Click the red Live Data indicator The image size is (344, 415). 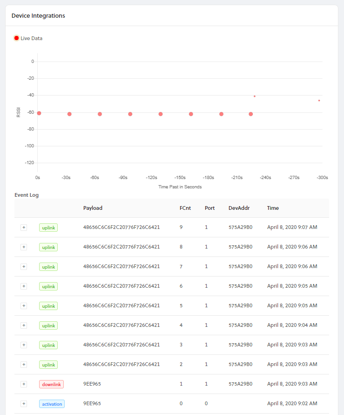17,38
